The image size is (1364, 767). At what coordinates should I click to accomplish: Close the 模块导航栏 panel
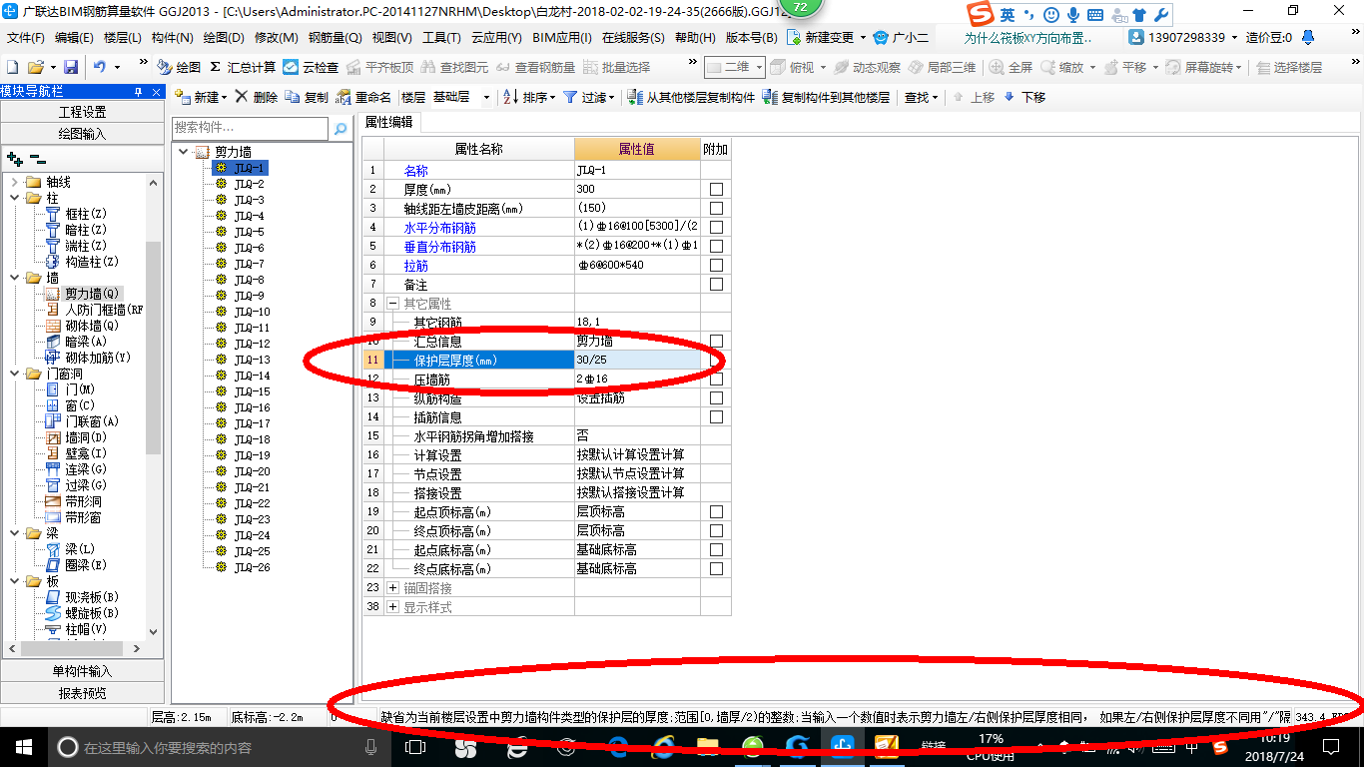coord(156,91)
